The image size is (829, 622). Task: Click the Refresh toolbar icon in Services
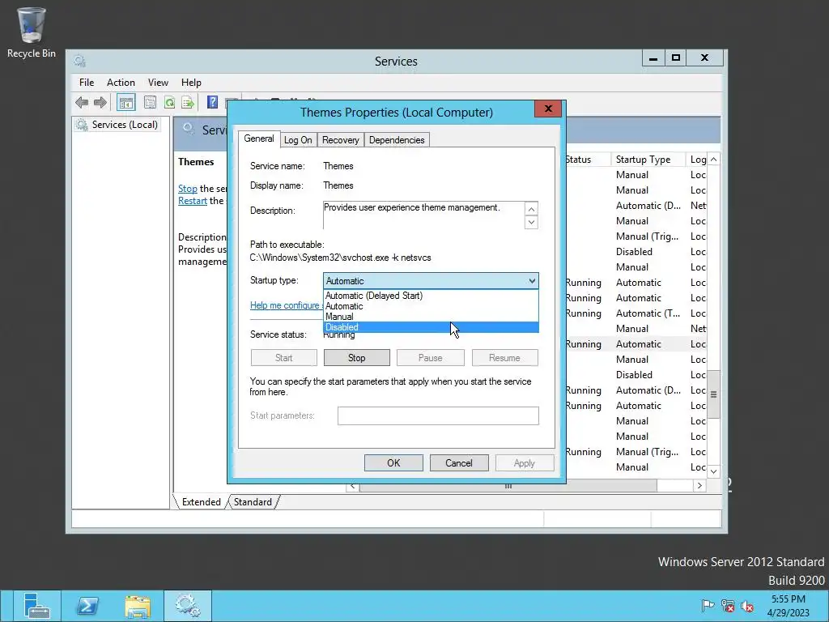pos(169,102)
